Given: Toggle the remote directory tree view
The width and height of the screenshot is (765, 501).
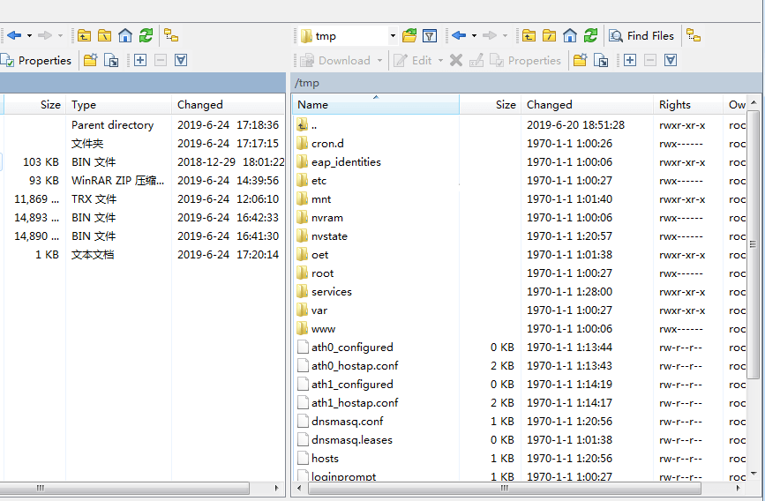Looking at the screenshot, I should point(694,36).
